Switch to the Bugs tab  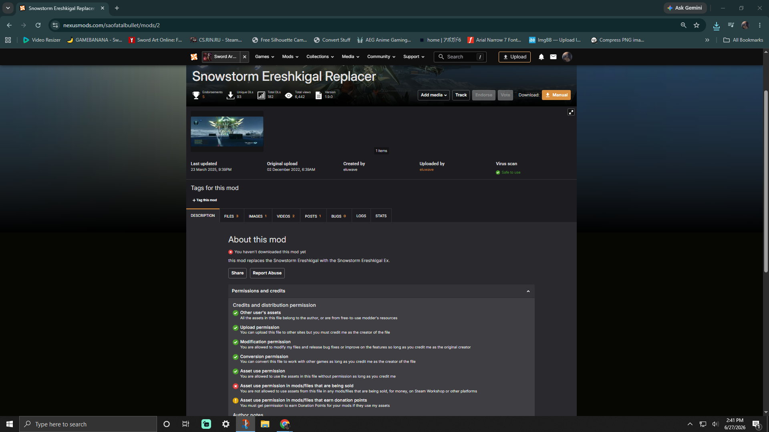[339, 216]
